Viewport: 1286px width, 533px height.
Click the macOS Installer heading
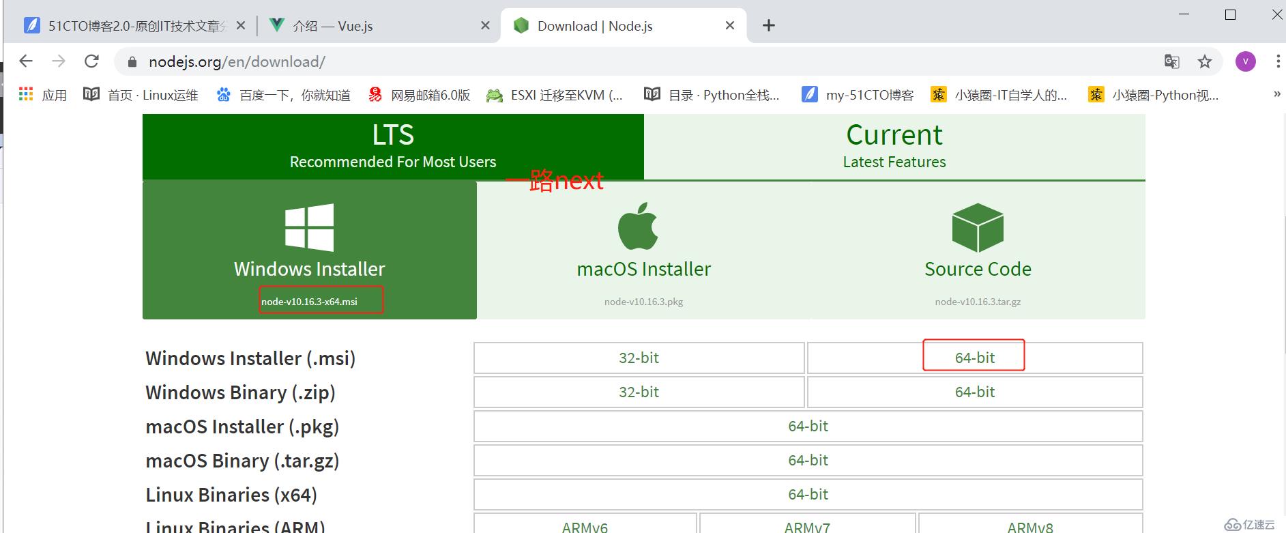(x=644, y=269)
